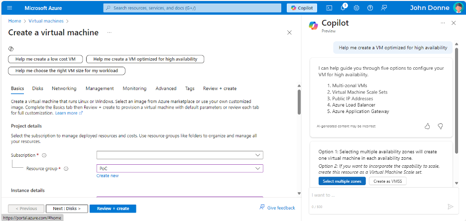Open the portal settings gear

pyautogui.click(x=356, y=8)
